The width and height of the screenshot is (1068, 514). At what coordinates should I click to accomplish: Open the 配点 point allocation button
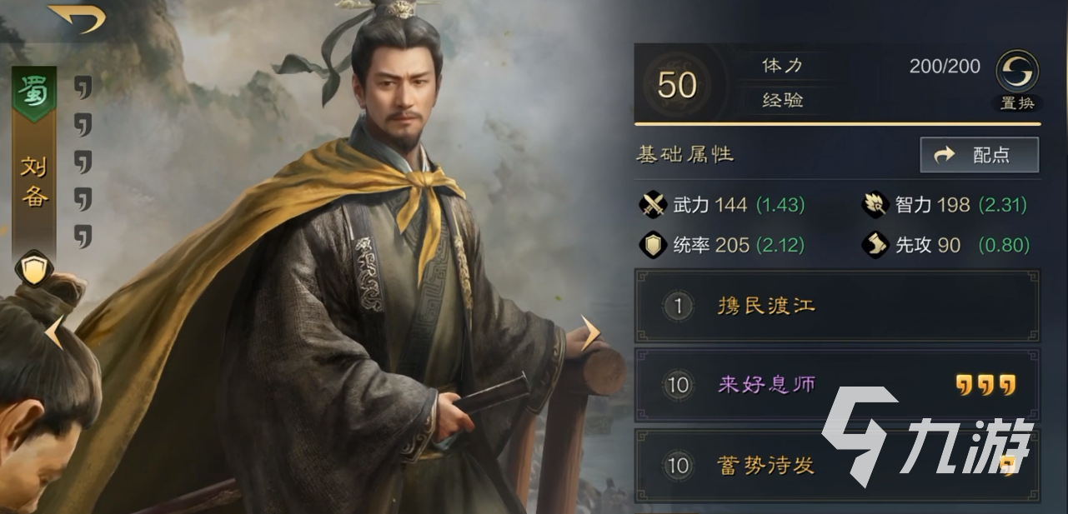click(x=980, y=155)
